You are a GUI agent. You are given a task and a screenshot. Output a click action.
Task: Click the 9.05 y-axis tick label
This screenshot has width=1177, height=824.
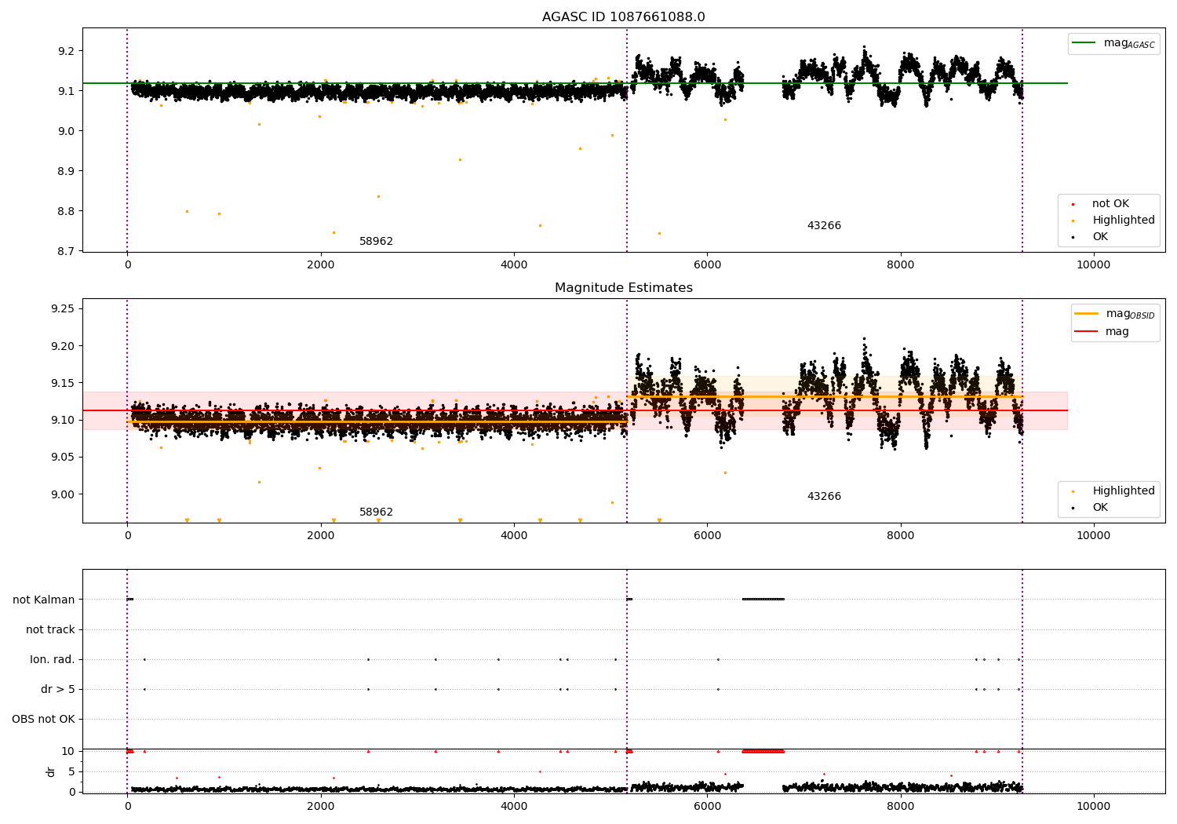[63, 458]
